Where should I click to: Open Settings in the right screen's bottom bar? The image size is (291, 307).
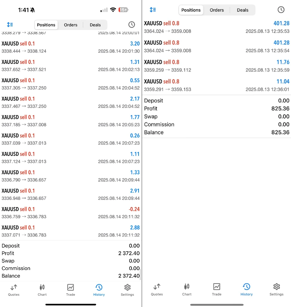[276, 289]
